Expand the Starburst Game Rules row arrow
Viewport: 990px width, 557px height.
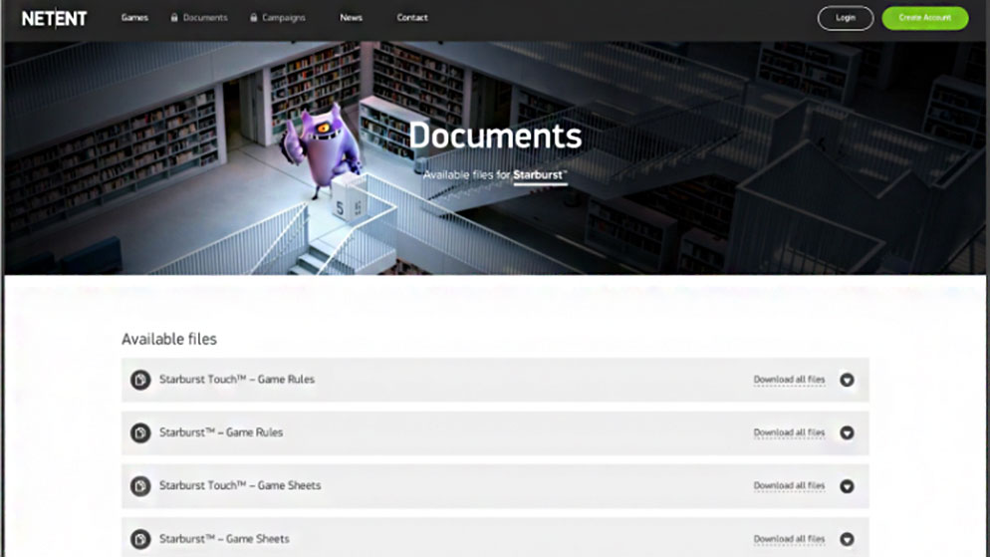[847, 432]
